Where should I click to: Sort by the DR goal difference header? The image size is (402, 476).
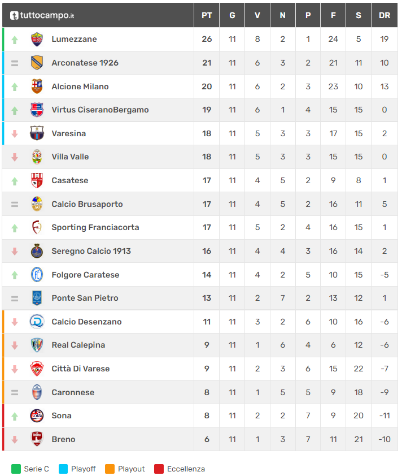(384, 15)
